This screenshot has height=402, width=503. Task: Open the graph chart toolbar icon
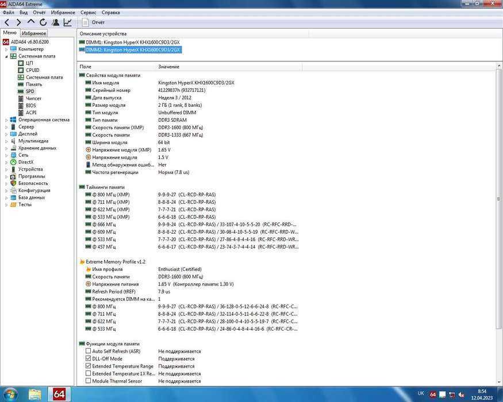pos(68,22)
